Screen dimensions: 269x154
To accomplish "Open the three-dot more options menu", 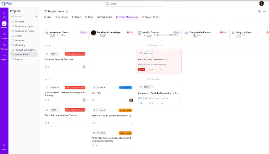I will pos(264,11).
